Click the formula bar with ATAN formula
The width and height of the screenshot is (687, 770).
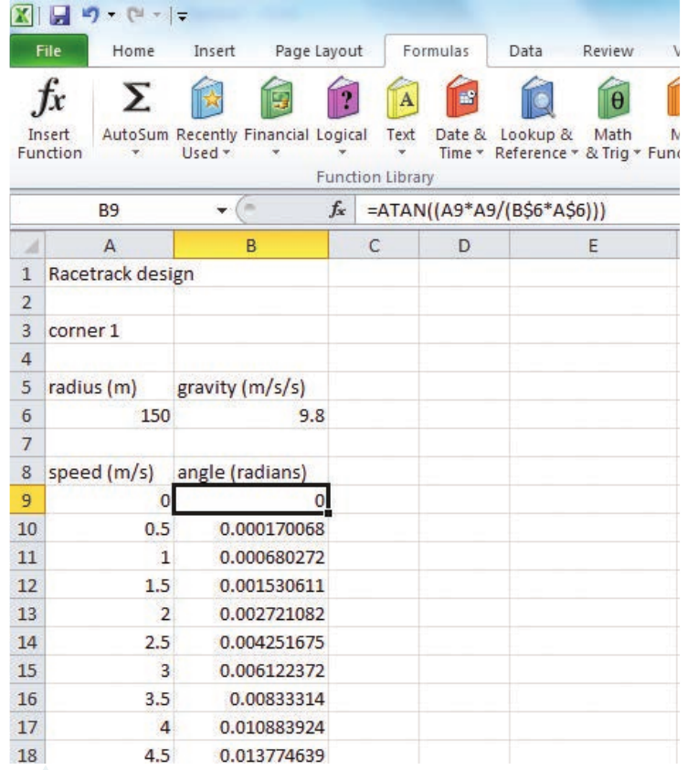(x=518, y=210)
